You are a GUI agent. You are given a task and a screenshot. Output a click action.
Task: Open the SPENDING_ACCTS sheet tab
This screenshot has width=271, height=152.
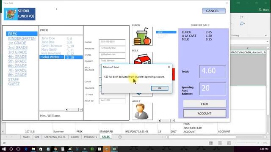55,137
